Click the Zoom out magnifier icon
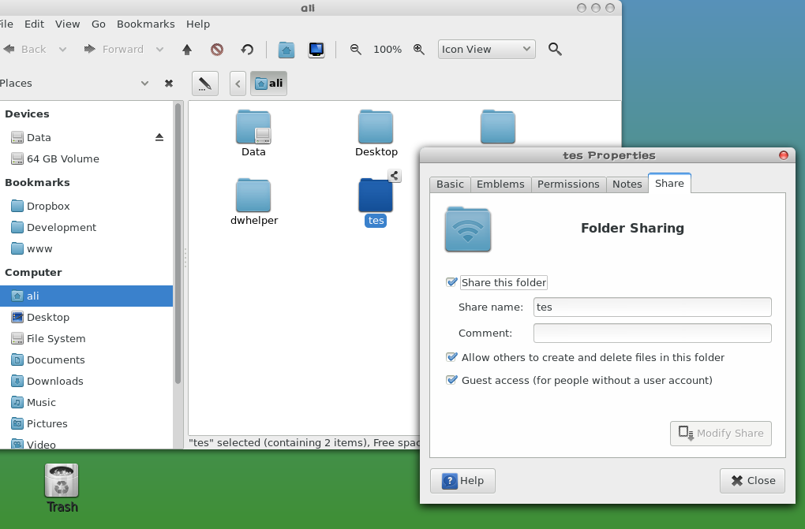805x529 pixels. coord(356,50)
